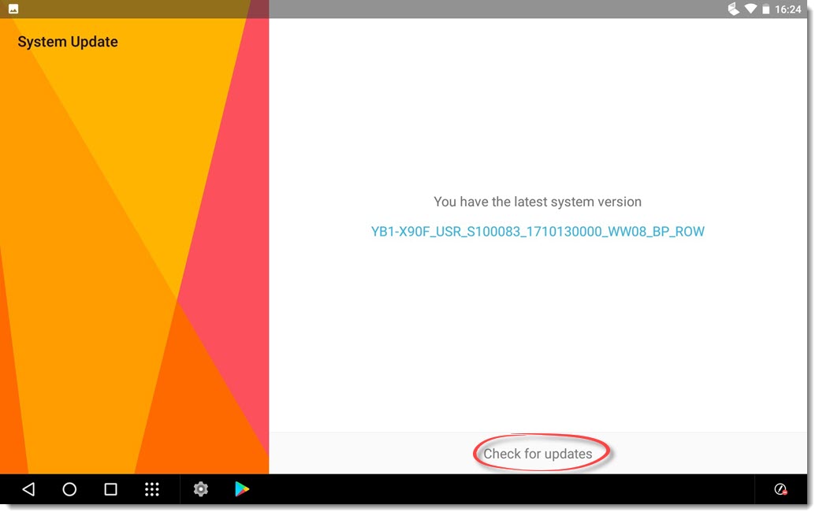Open the Google Play Store icon
Image resolution: width=819 pixels, height=516 pixels.
click(x=242, y=489)
